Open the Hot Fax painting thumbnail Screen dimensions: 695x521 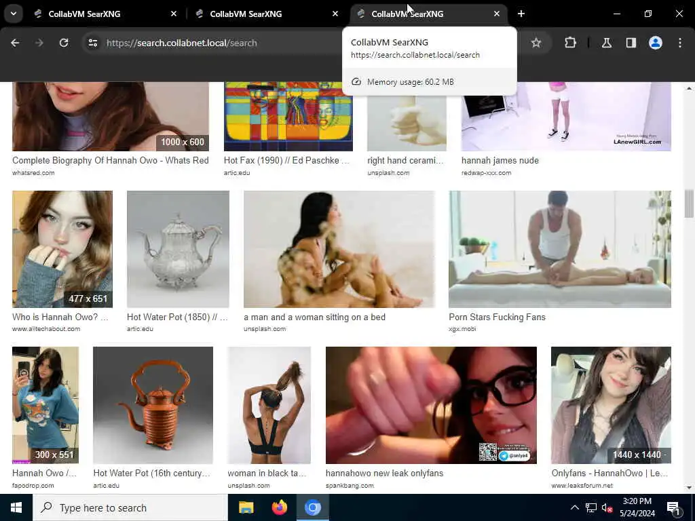click(x=288, y=117)
